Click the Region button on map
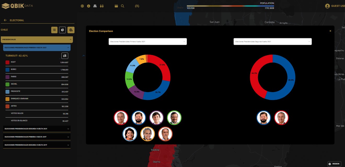 [x=334, y=164]
